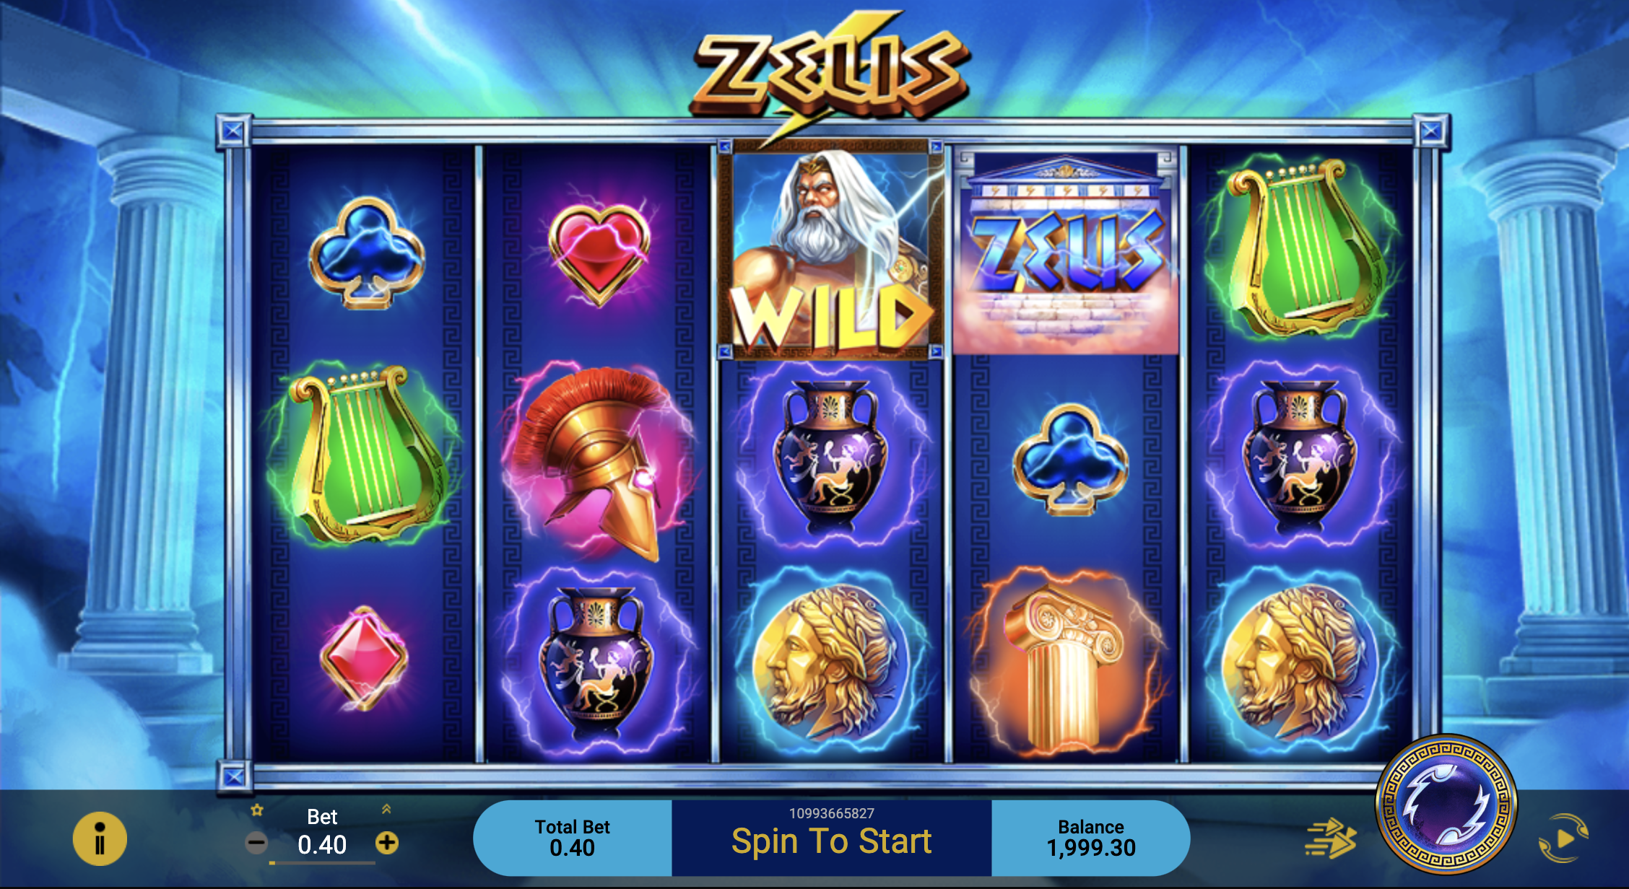The height and width of the screenshot is (889, 1629).
Task: Click the bet amount slider bar
Action: click(x=322, y=862)
